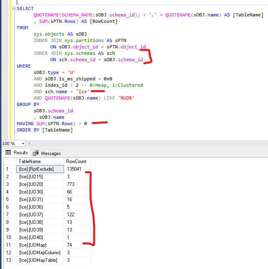This screenshot has width=268, height=269.
Task: Click row count value 74
Action: click(77, 245)
